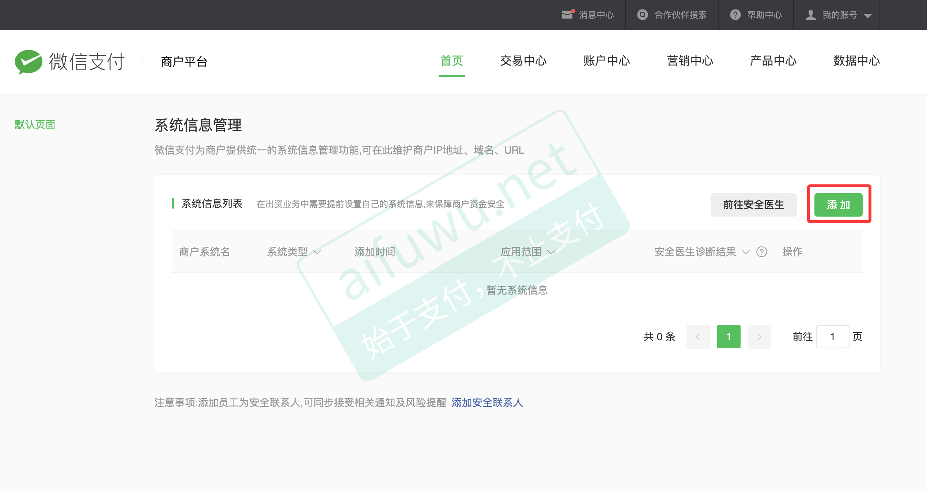Viewport: 927px width, 491px height.
Task: Open 合作伙伴搜索 in the top bar
Action: [x=680, y=15]
